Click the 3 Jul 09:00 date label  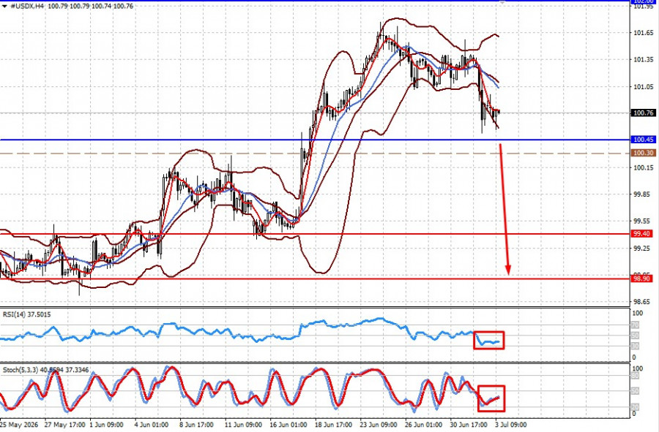pos(510,425)
